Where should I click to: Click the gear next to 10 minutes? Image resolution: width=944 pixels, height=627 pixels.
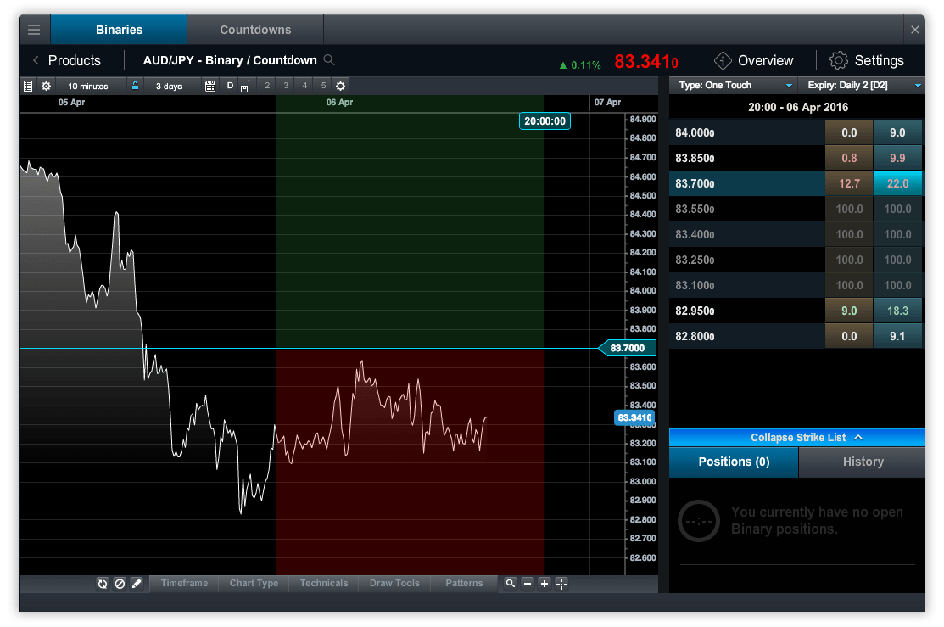click(47, 86)
